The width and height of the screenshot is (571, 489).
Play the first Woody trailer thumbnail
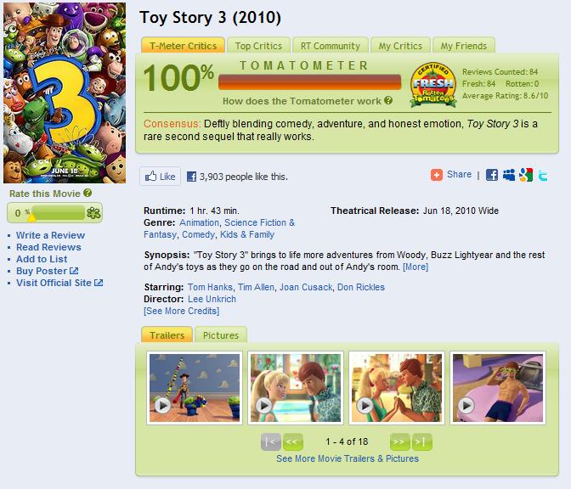click(x=195, y=387)
